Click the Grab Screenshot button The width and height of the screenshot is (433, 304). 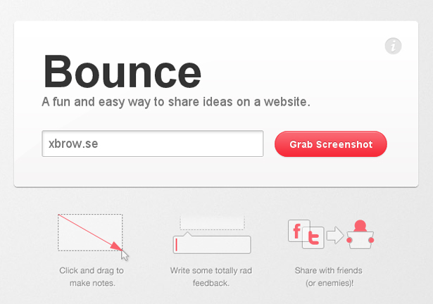point(331,144)
